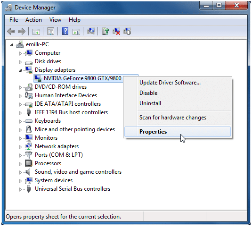Click the Universal Serial Bus controllers icon
This screenshot has height=228, width=252.
29,189
